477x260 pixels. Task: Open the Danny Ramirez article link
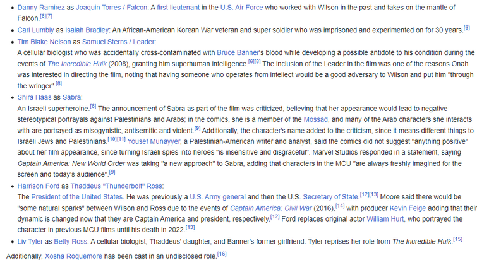[x=41, y=8]
